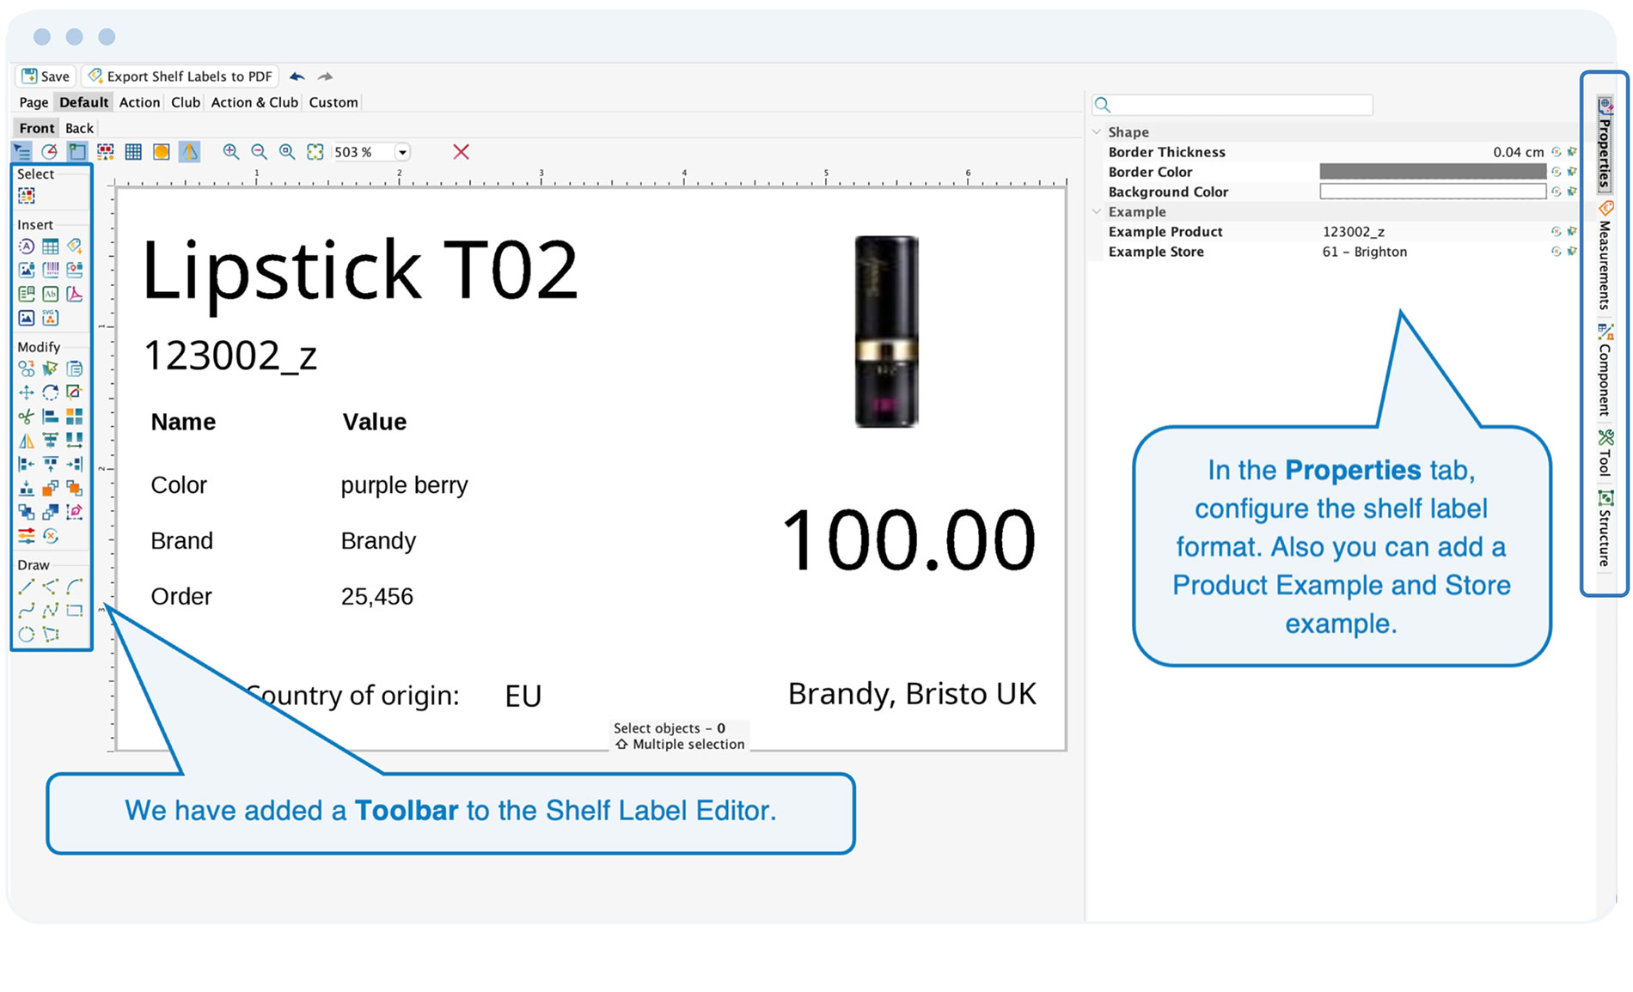Click the redo arrow icon
Viewport: 1633px width, 992px height.
(325, 76)
